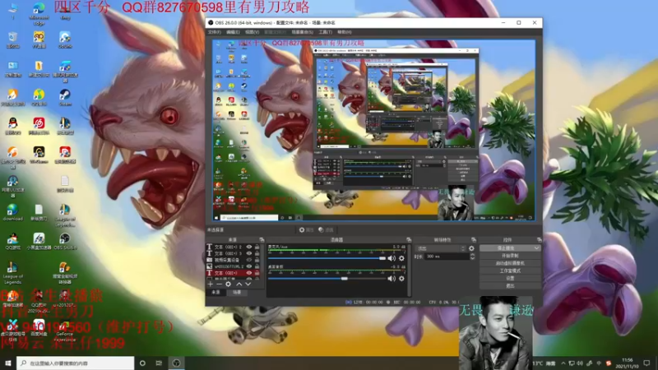Open the 场景集合(S) menu

[302, 32]
